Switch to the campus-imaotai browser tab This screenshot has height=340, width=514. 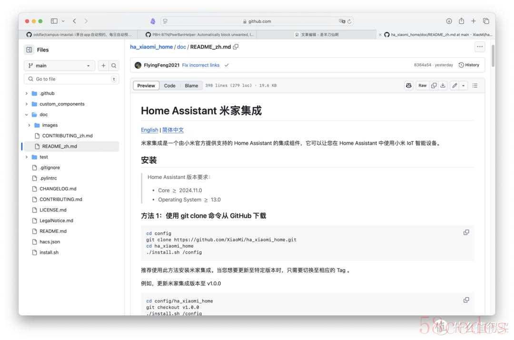[79, 34]
